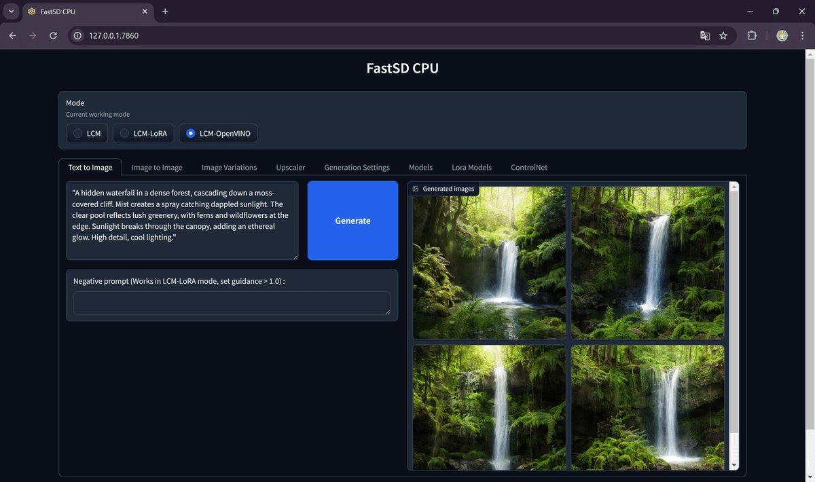Select the LCM mode radio button
Viewport: 815px width, 482px height.
click(77, 132)
